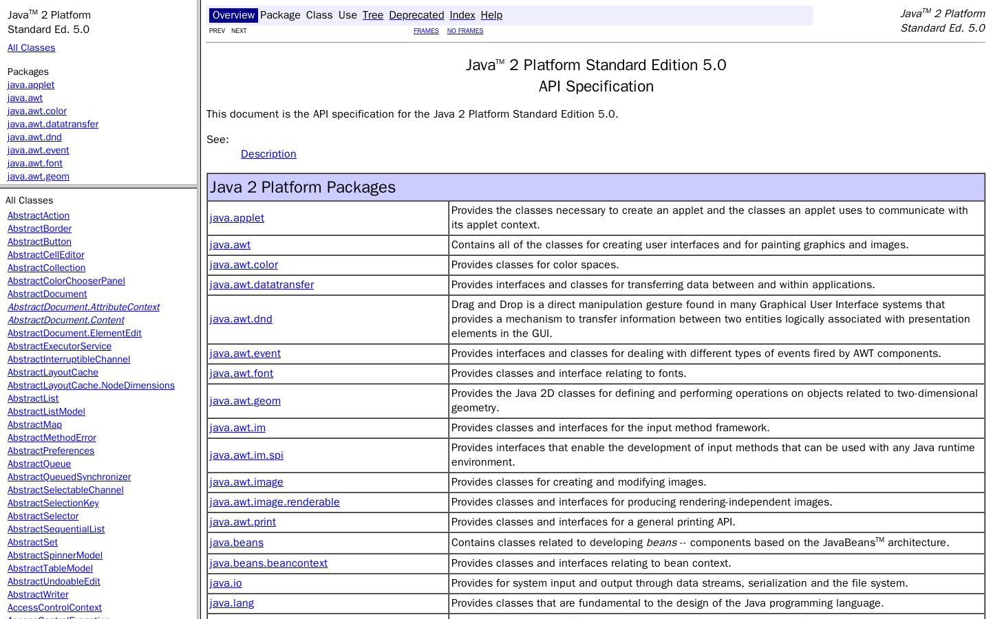Open the AbstractDocument.AttributeContext interface
Screen dimensions: 991x619
pyautogui.click(x=83, y=307)
